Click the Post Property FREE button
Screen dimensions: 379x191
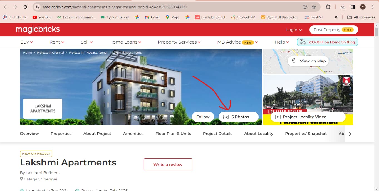(334, 30)
